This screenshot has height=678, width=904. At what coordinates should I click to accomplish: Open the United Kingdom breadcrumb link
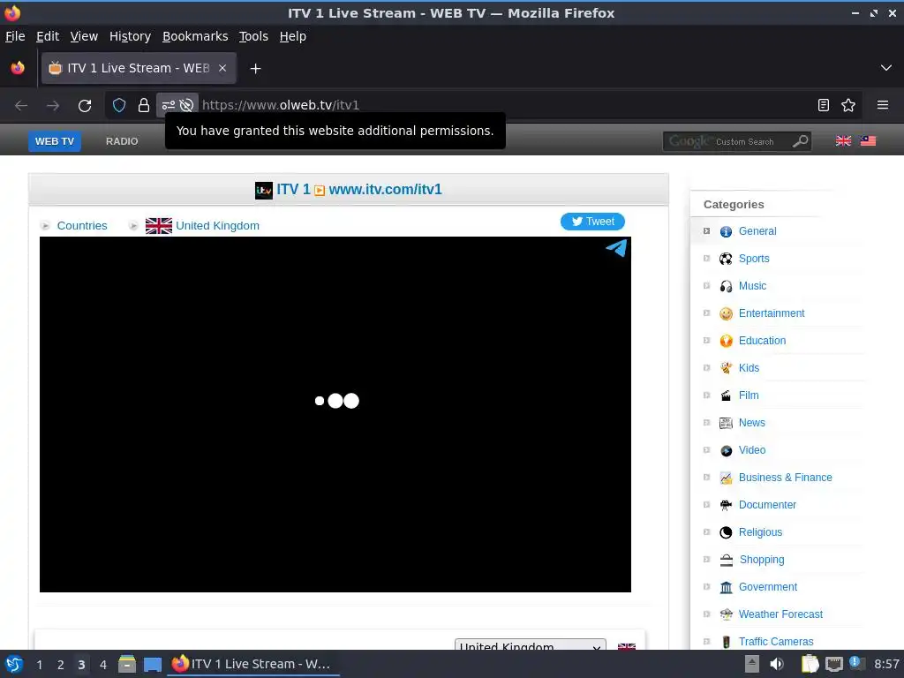(217, 225)
